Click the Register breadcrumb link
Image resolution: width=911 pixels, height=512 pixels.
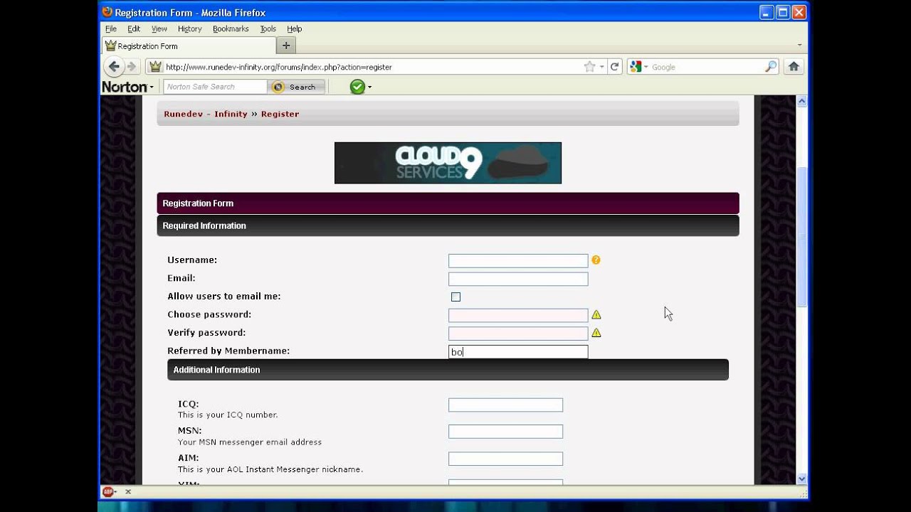tap(280, 114)
